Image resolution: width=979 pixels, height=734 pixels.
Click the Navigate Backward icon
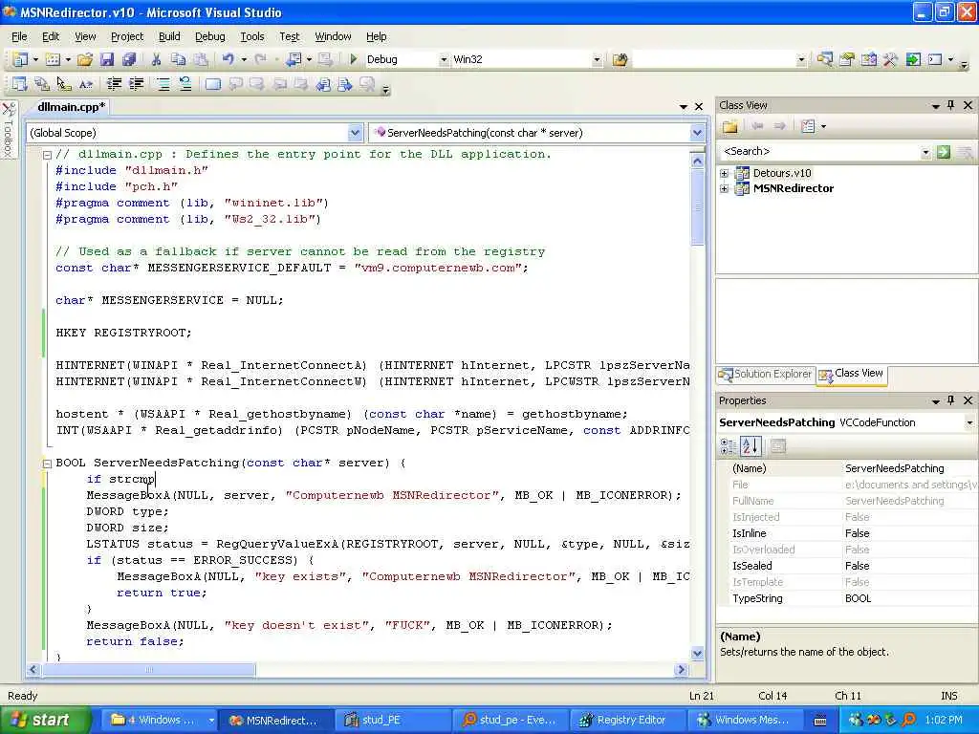tap(293, 59)
